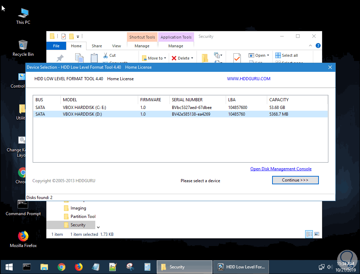Click the Copy icon in Explorer ribbon

click(79, 58)
